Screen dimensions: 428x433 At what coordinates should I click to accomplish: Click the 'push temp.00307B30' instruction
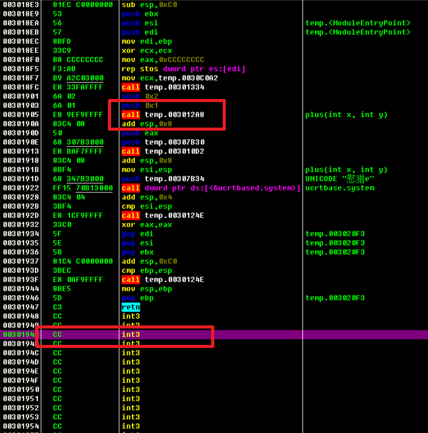[x=163, y=142]
